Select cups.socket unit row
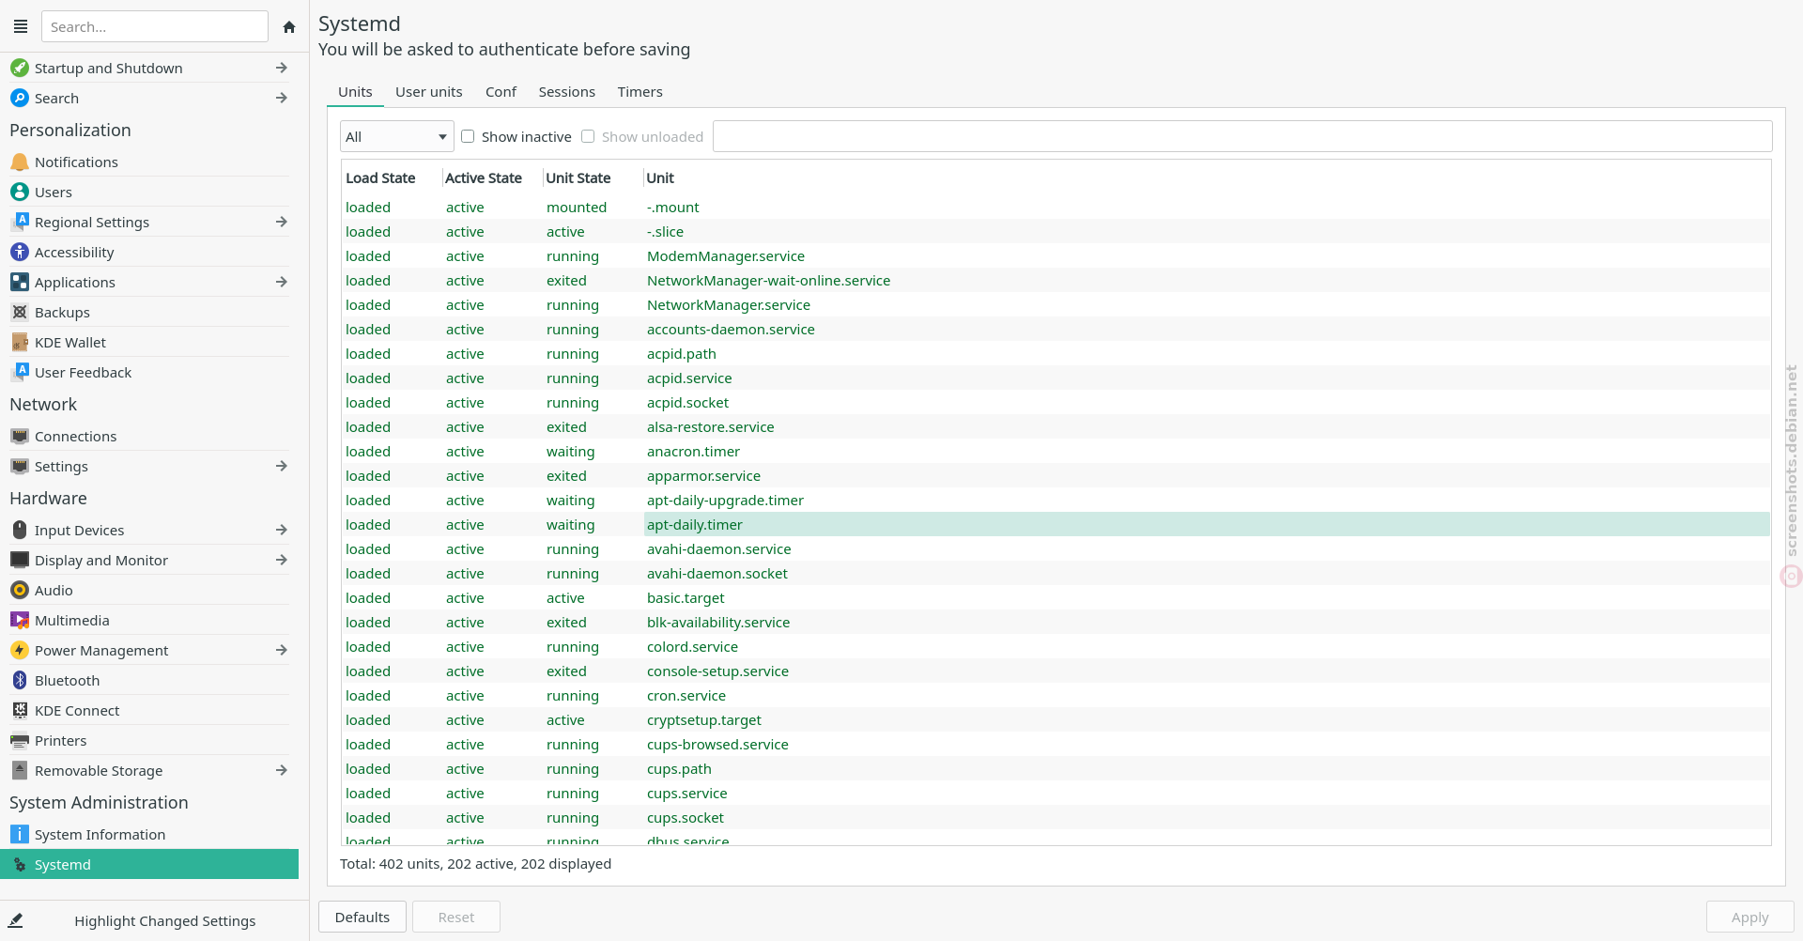Viewport: 1803px width, 941px height. 1056,817
